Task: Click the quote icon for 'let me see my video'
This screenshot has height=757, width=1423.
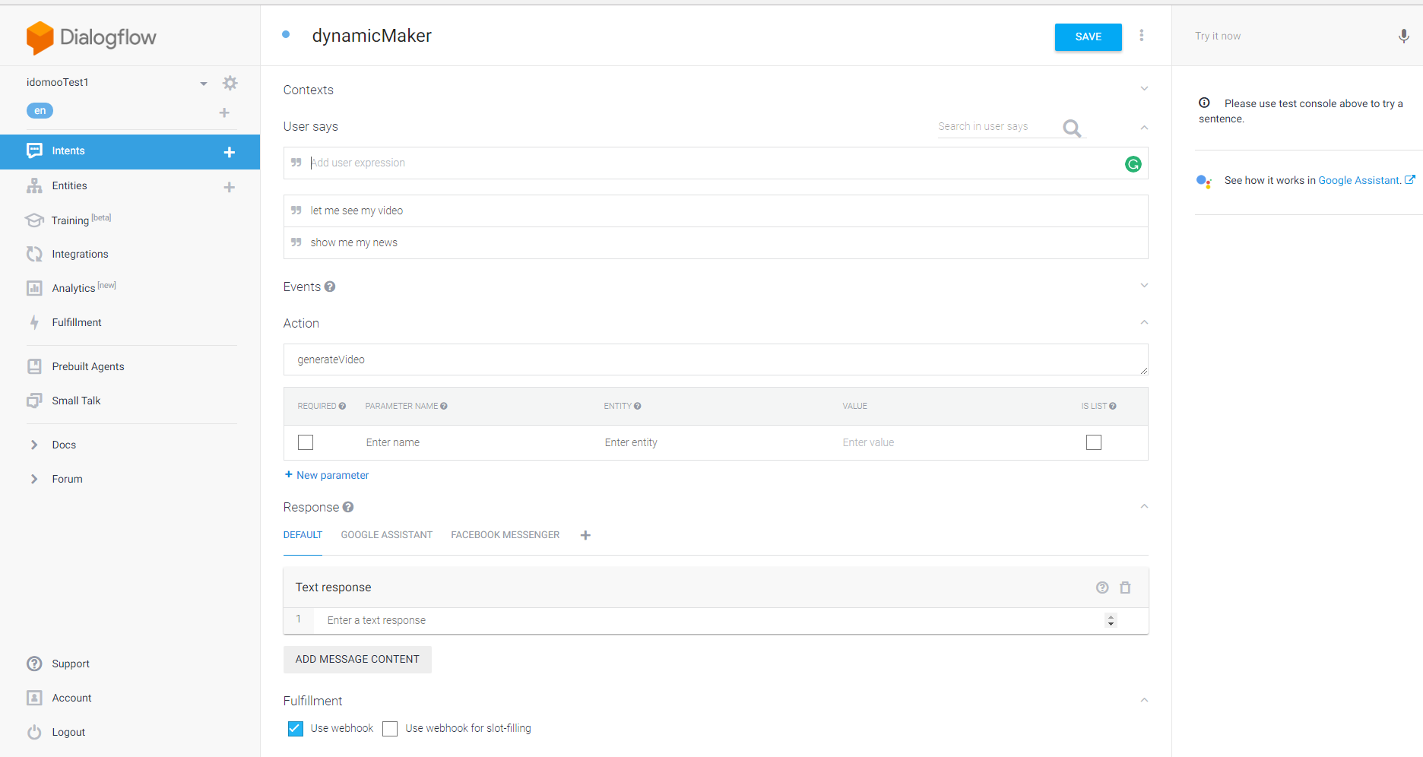Action: [x=296, y=211]
